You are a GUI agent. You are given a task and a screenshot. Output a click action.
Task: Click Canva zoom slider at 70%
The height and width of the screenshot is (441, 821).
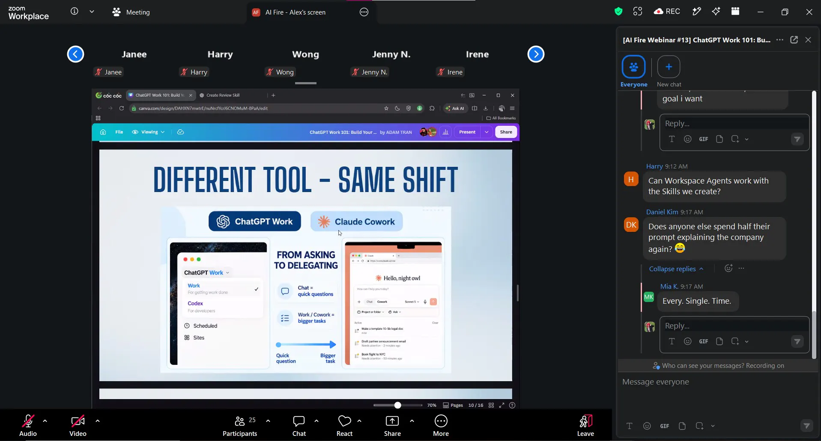point(398,405)
